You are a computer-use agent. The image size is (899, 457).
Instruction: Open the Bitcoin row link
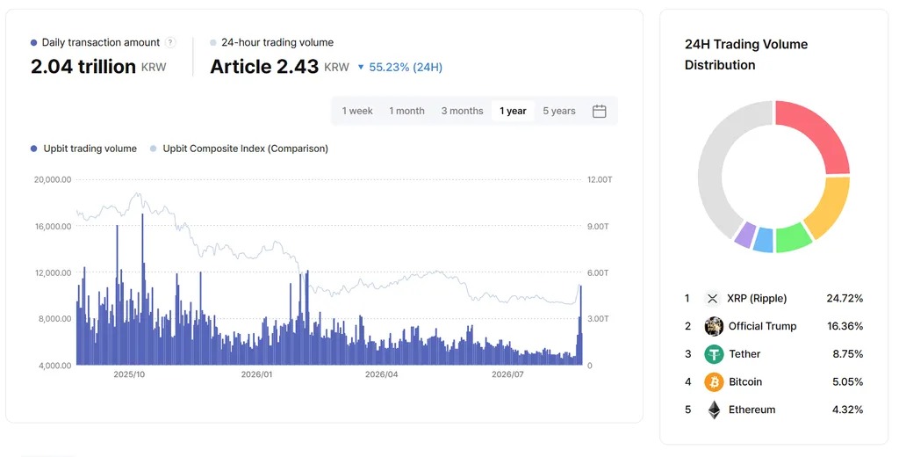(774, 381)
